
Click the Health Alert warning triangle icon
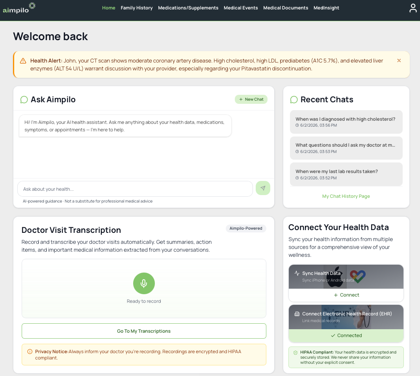[x=23, y=61]
